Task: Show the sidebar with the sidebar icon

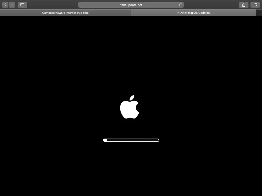Action: pyautogui.click(x=23, y=5)
